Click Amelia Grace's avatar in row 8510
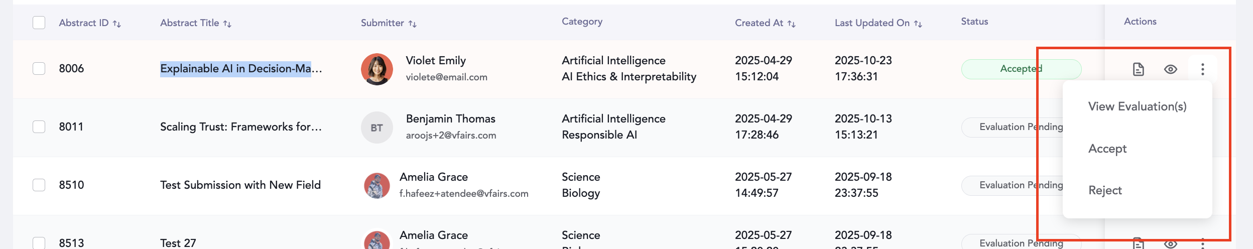1253x249 pixels. click(377, 186)
